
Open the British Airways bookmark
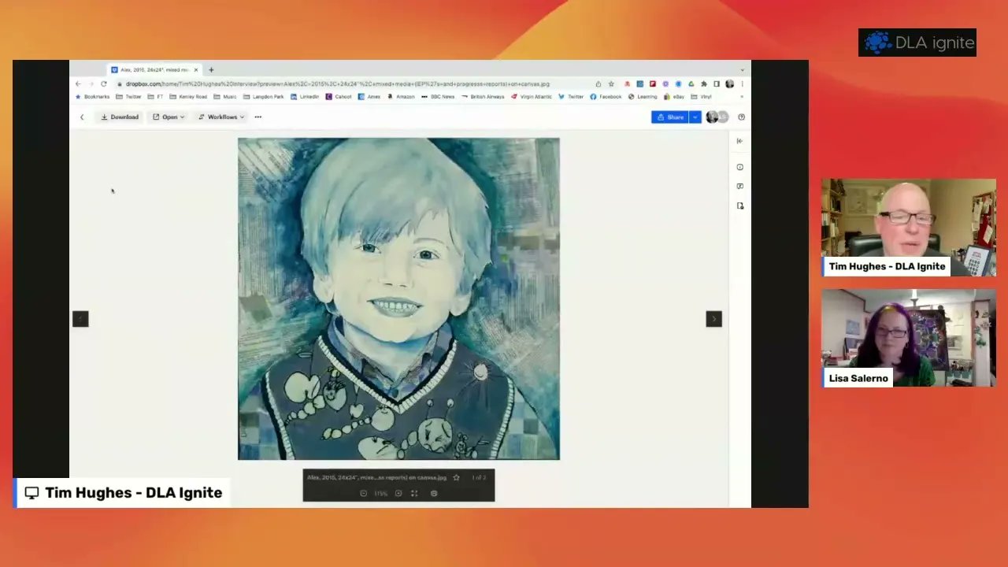(483, 97)
